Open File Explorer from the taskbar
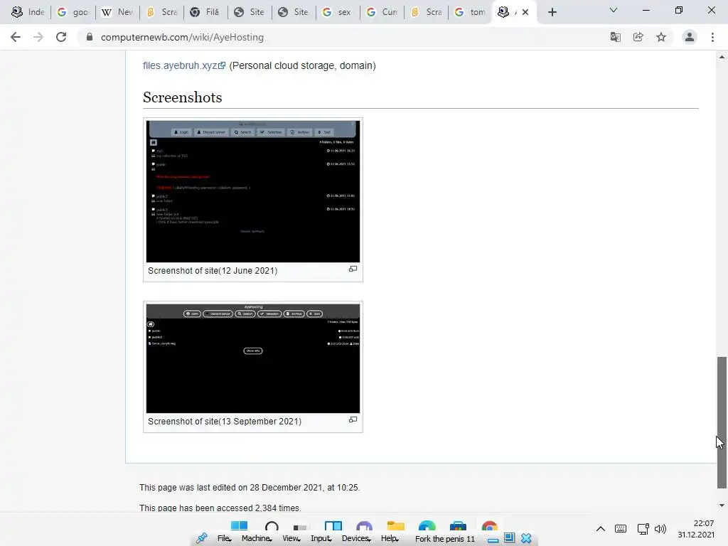The width and height of the screenshot is (728, 546). [395, 526]
